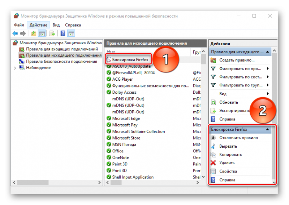Toggle the action pane toolbar icon
The height and width of the screenshot is (205, 289).
pyautogui.click(x=71, y=34)
